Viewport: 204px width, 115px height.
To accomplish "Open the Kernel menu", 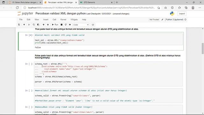I will pyautogui.click(x=63, y=19).
